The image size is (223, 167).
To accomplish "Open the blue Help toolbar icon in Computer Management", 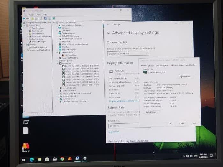I will 45,18.
